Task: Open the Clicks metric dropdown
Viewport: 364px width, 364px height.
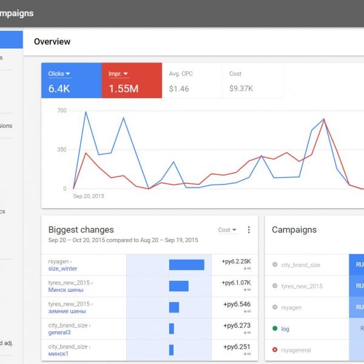Action: pos(59,74)
